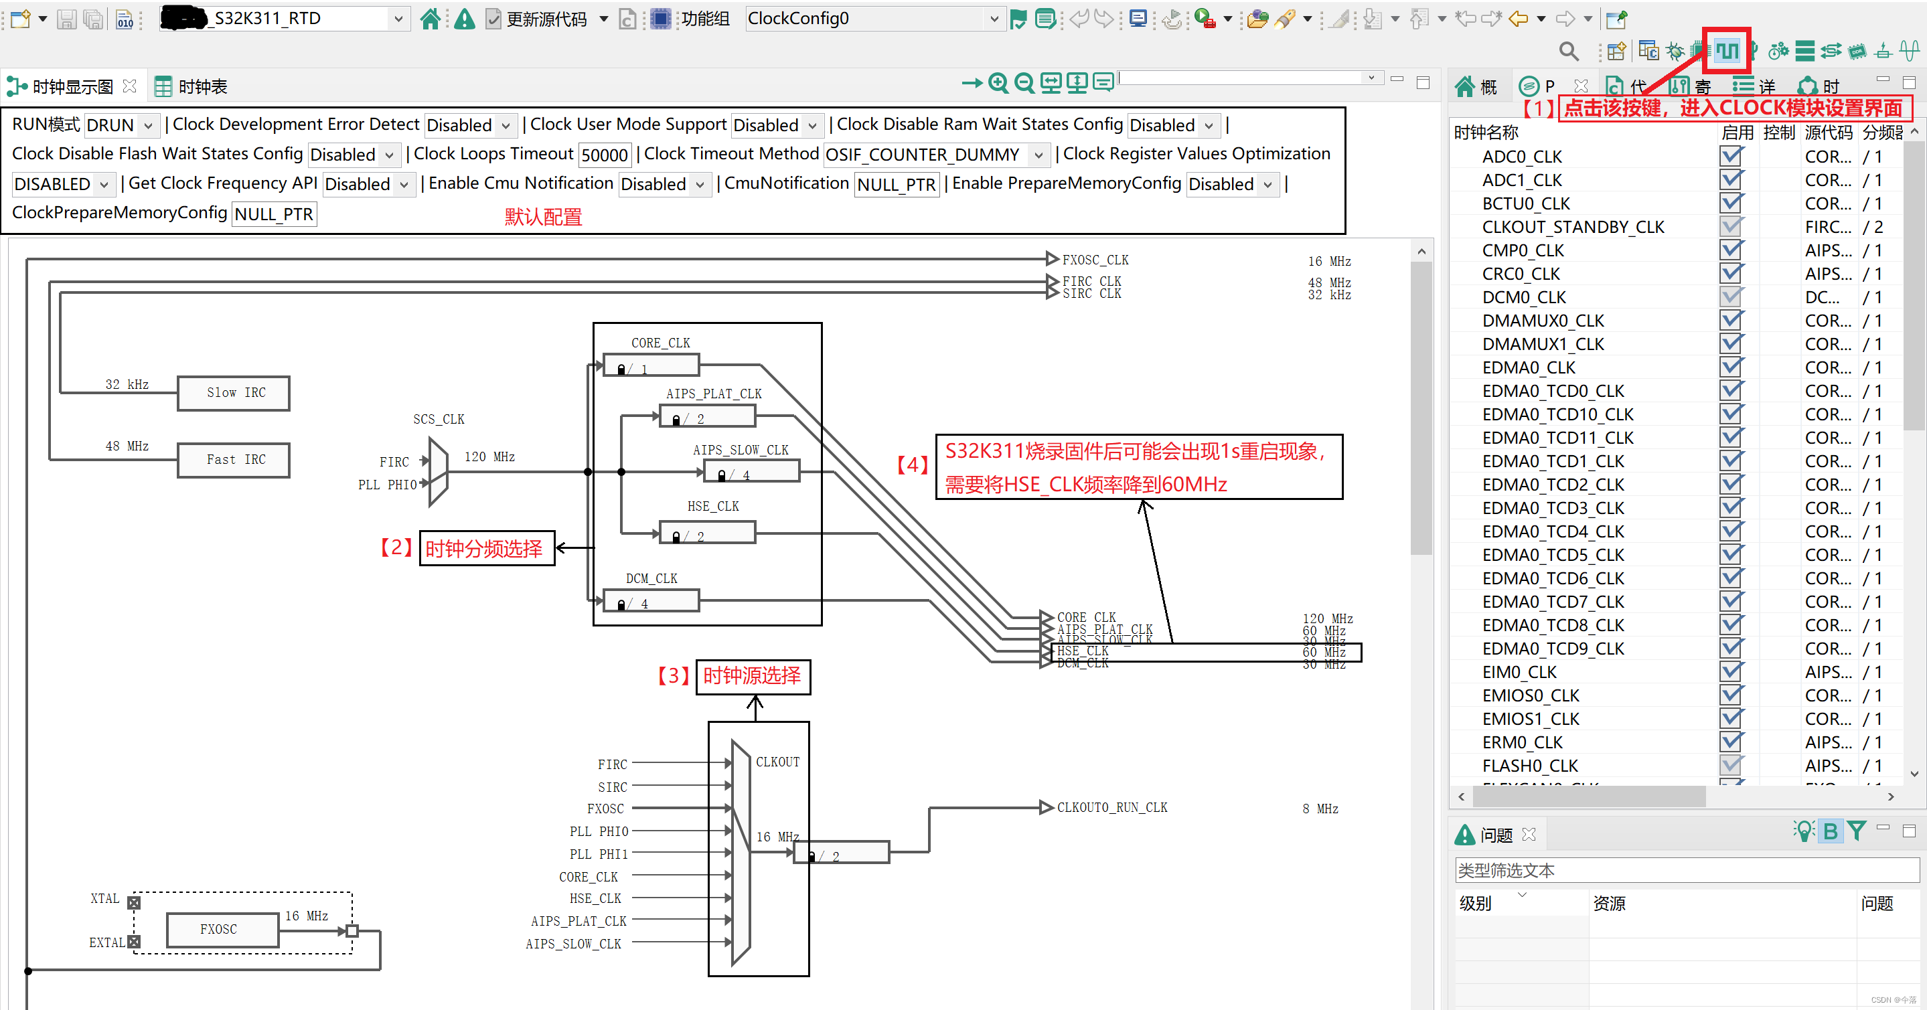The height and width of the screenshot is (1010, 1927).
Task: Disable the ADC0_CLK checkbox
Action: 1731,155
